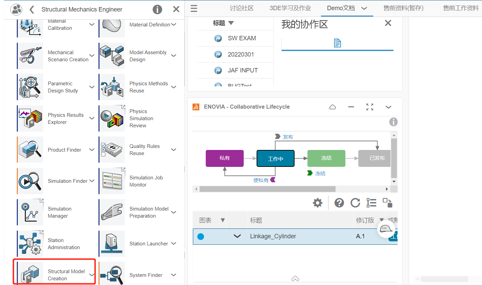The height and width of the screenshot is (285, 482).
Task: Expand the Linkage_Cylinder row chevron
Action: (237, 236)
